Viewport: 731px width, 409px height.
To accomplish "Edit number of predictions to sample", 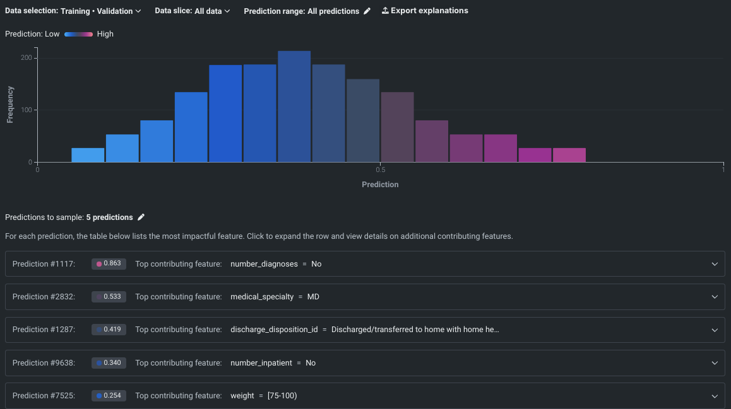I will click(x=141, y=217).
